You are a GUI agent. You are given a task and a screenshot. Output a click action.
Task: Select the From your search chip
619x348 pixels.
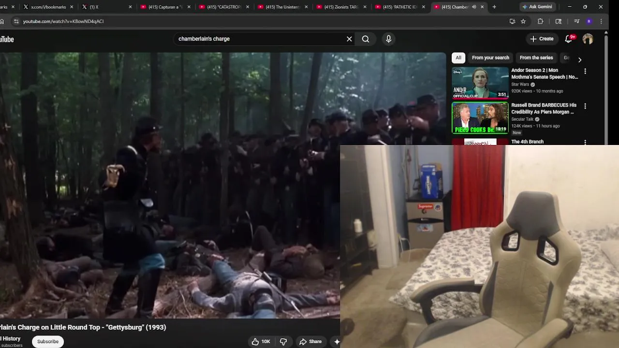[490, 58]
